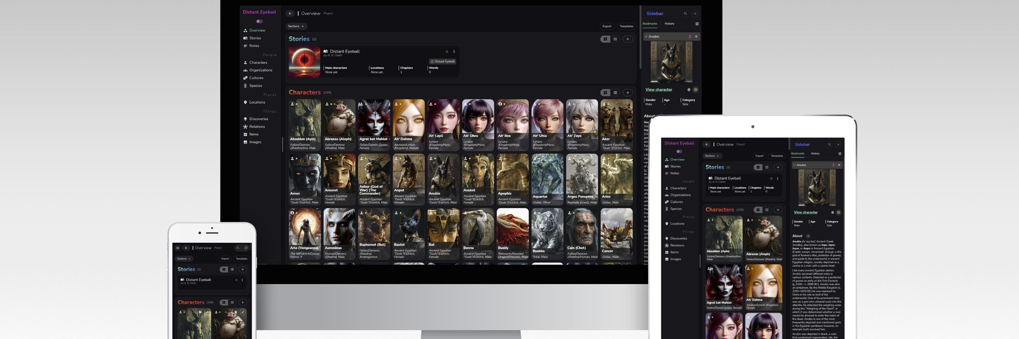Toggle the theme switch on the tablet
This screenshot has height=339, width=1019.
(679, 152)
